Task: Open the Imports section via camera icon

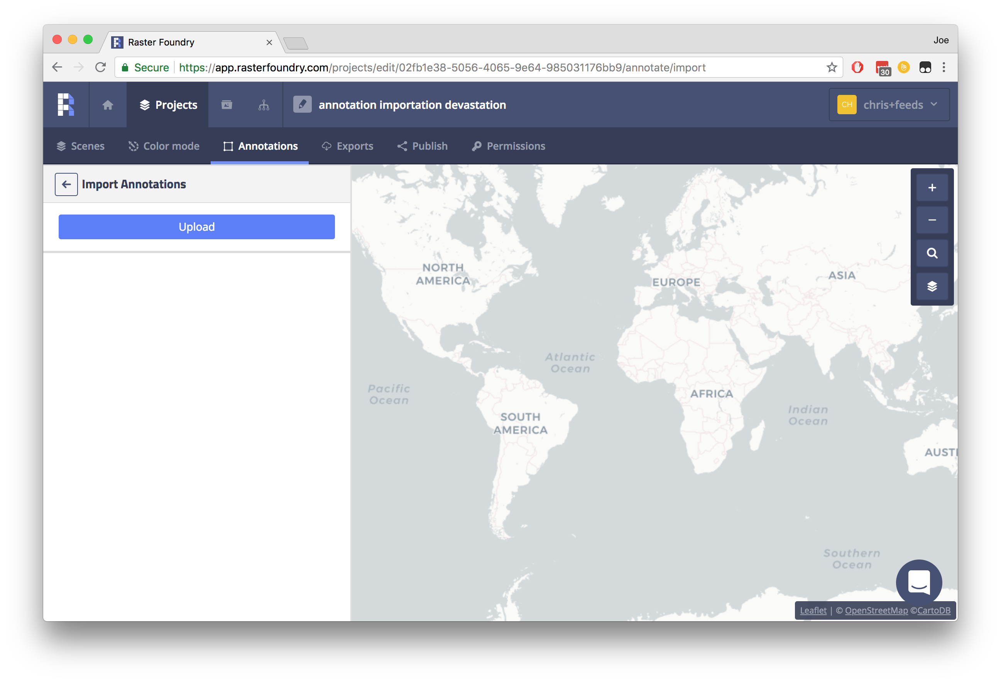Action: pyautogui.click(x=227, y=105)
